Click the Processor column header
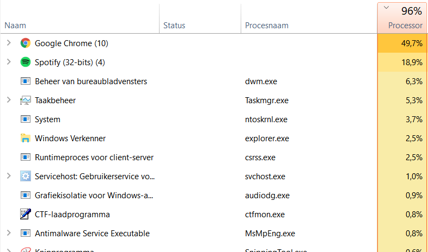428x252 pixels. (x=405, y=26)
